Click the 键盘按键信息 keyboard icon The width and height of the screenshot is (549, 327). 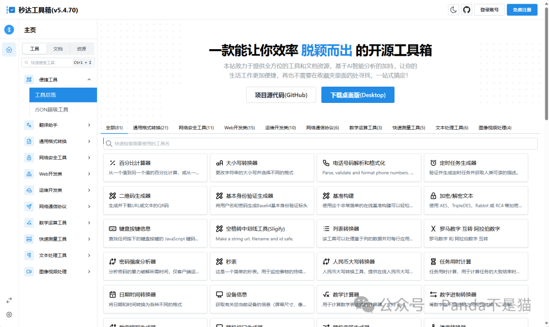112,229
